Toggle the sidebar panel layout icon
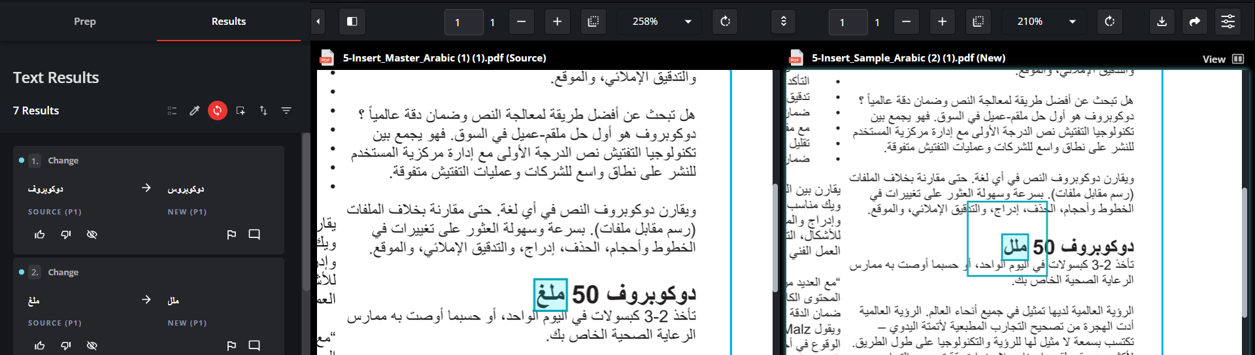This screenshot has height=355, width=1255. 352,22
